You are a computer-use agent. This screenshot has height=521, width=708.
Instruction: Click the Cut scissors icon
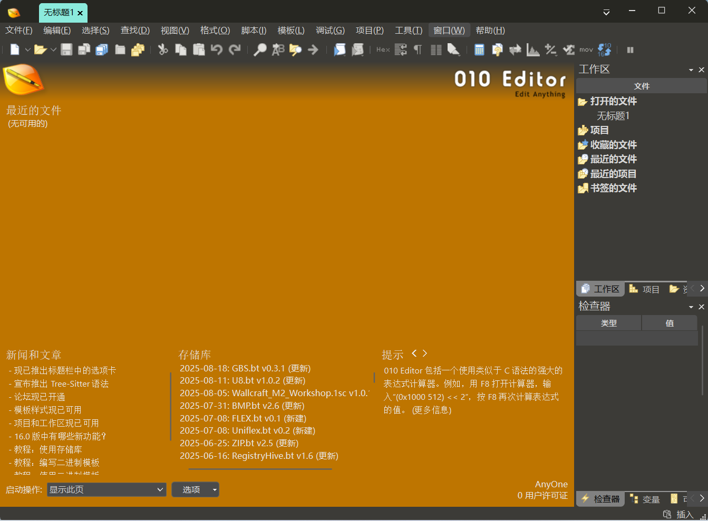[163, 50]
